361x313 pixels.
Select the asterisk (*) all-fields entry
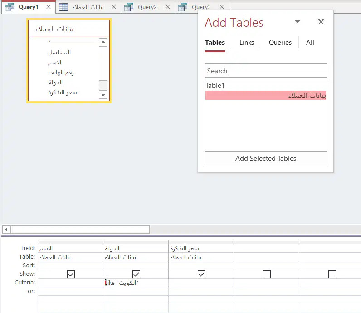coord(49,42)
